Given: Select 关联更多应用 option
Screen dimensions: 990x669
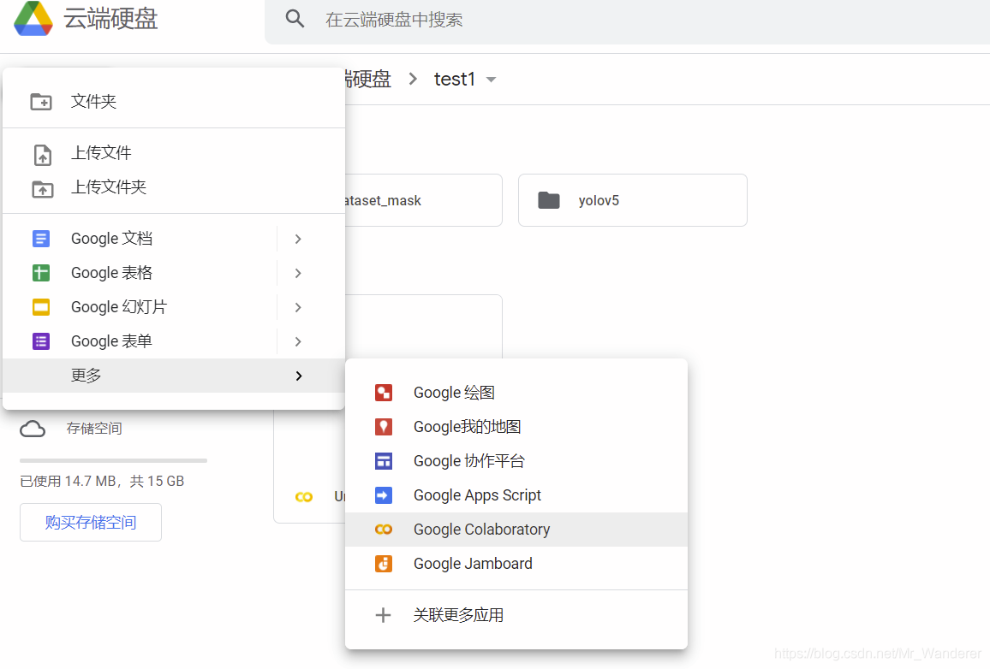Looking at the screenshot, I should click(x=516, y=615).
